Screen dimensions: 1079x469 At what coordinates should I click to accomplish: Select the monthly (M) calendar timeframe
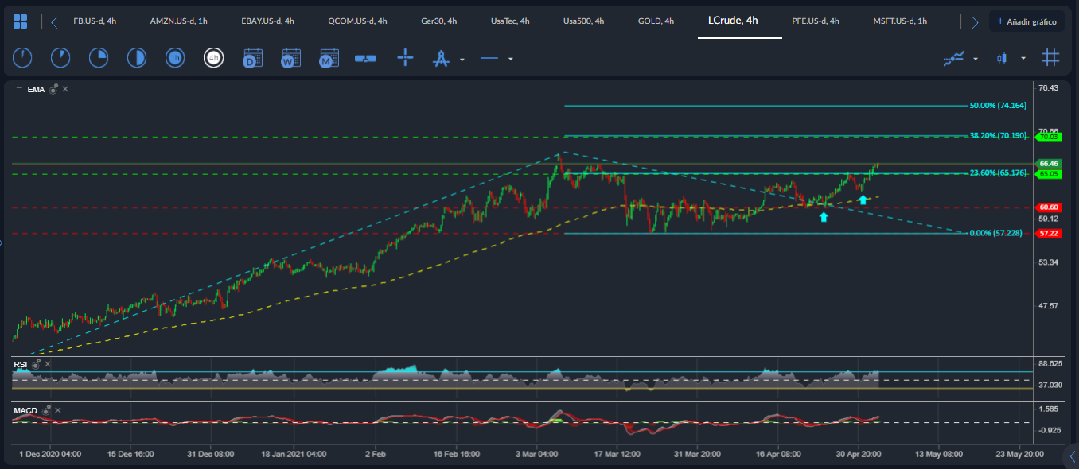pyautogui.click(x=329, y=57)
